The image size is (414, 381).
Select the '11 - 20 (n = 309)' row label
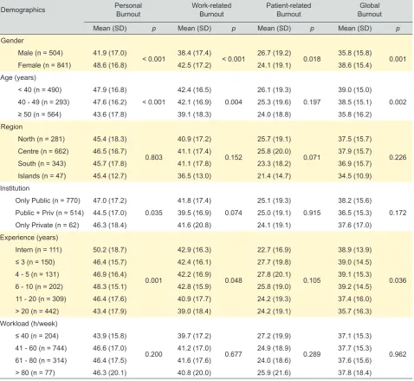click(x=41, y=299)
